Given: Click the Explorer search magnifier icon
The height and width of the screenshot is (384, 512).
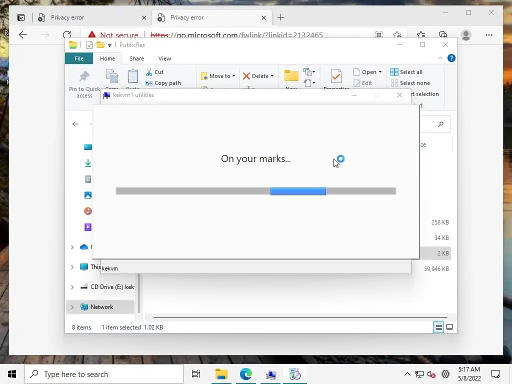Looking at the screenshot, I should click(441, 124).
